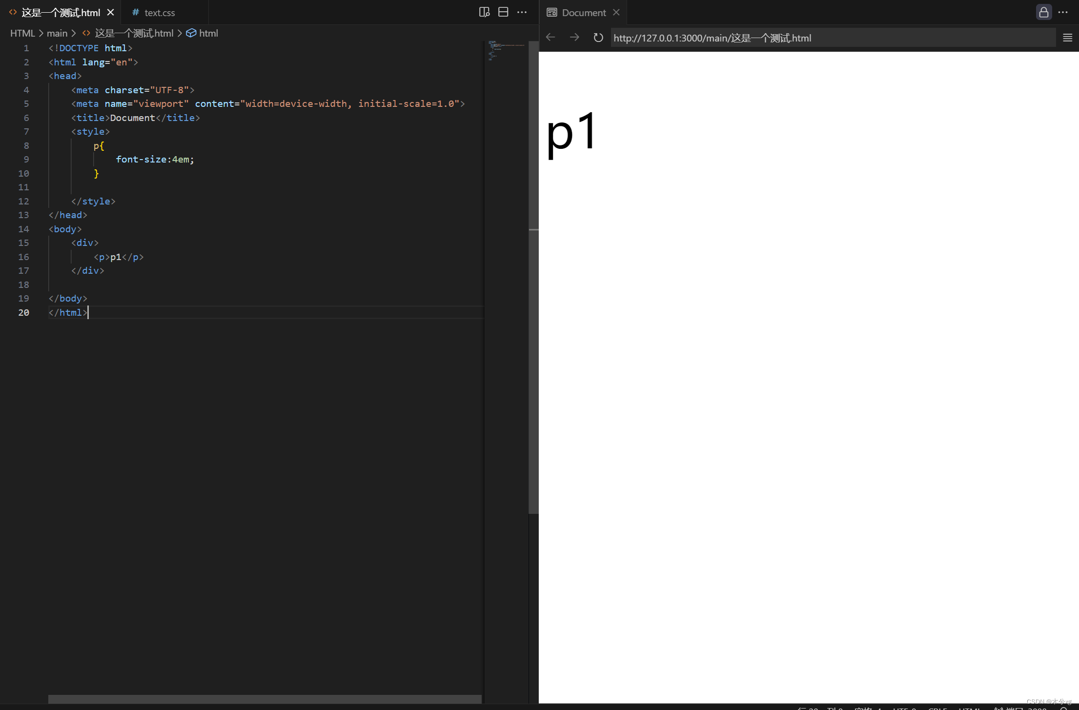Screen dimensions: 1079x710
Task: Open the preview more options ellipsis menu
Action: [x=1063, y=12]
